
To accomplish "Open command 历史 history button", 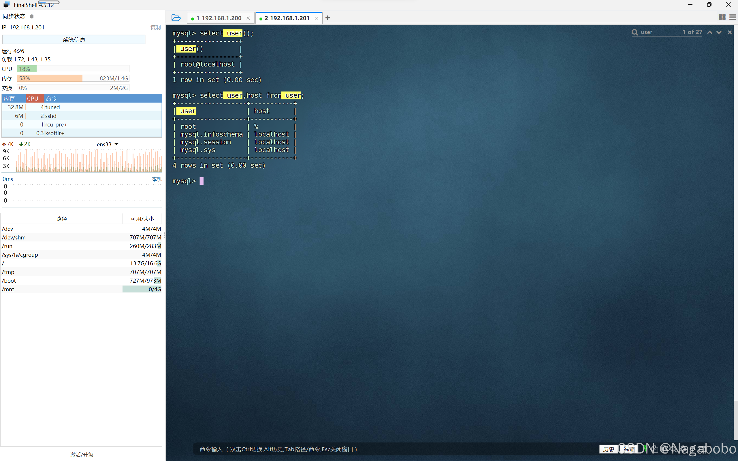I will (608, 449).
